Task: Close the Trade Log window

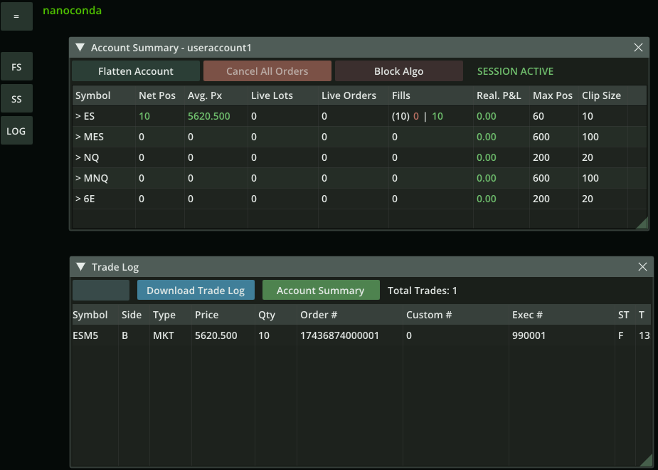Action: point(642,267)
